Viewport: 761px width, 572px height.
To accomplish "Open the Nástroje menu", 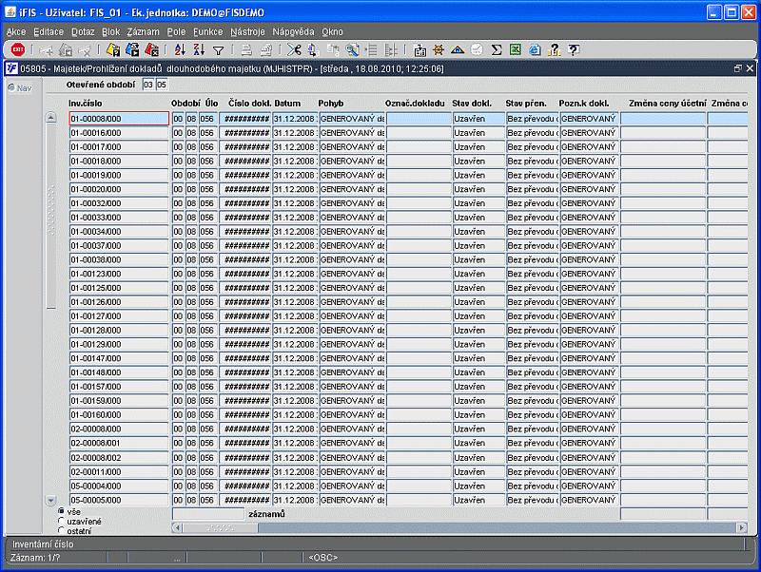I will click(247, 32).
